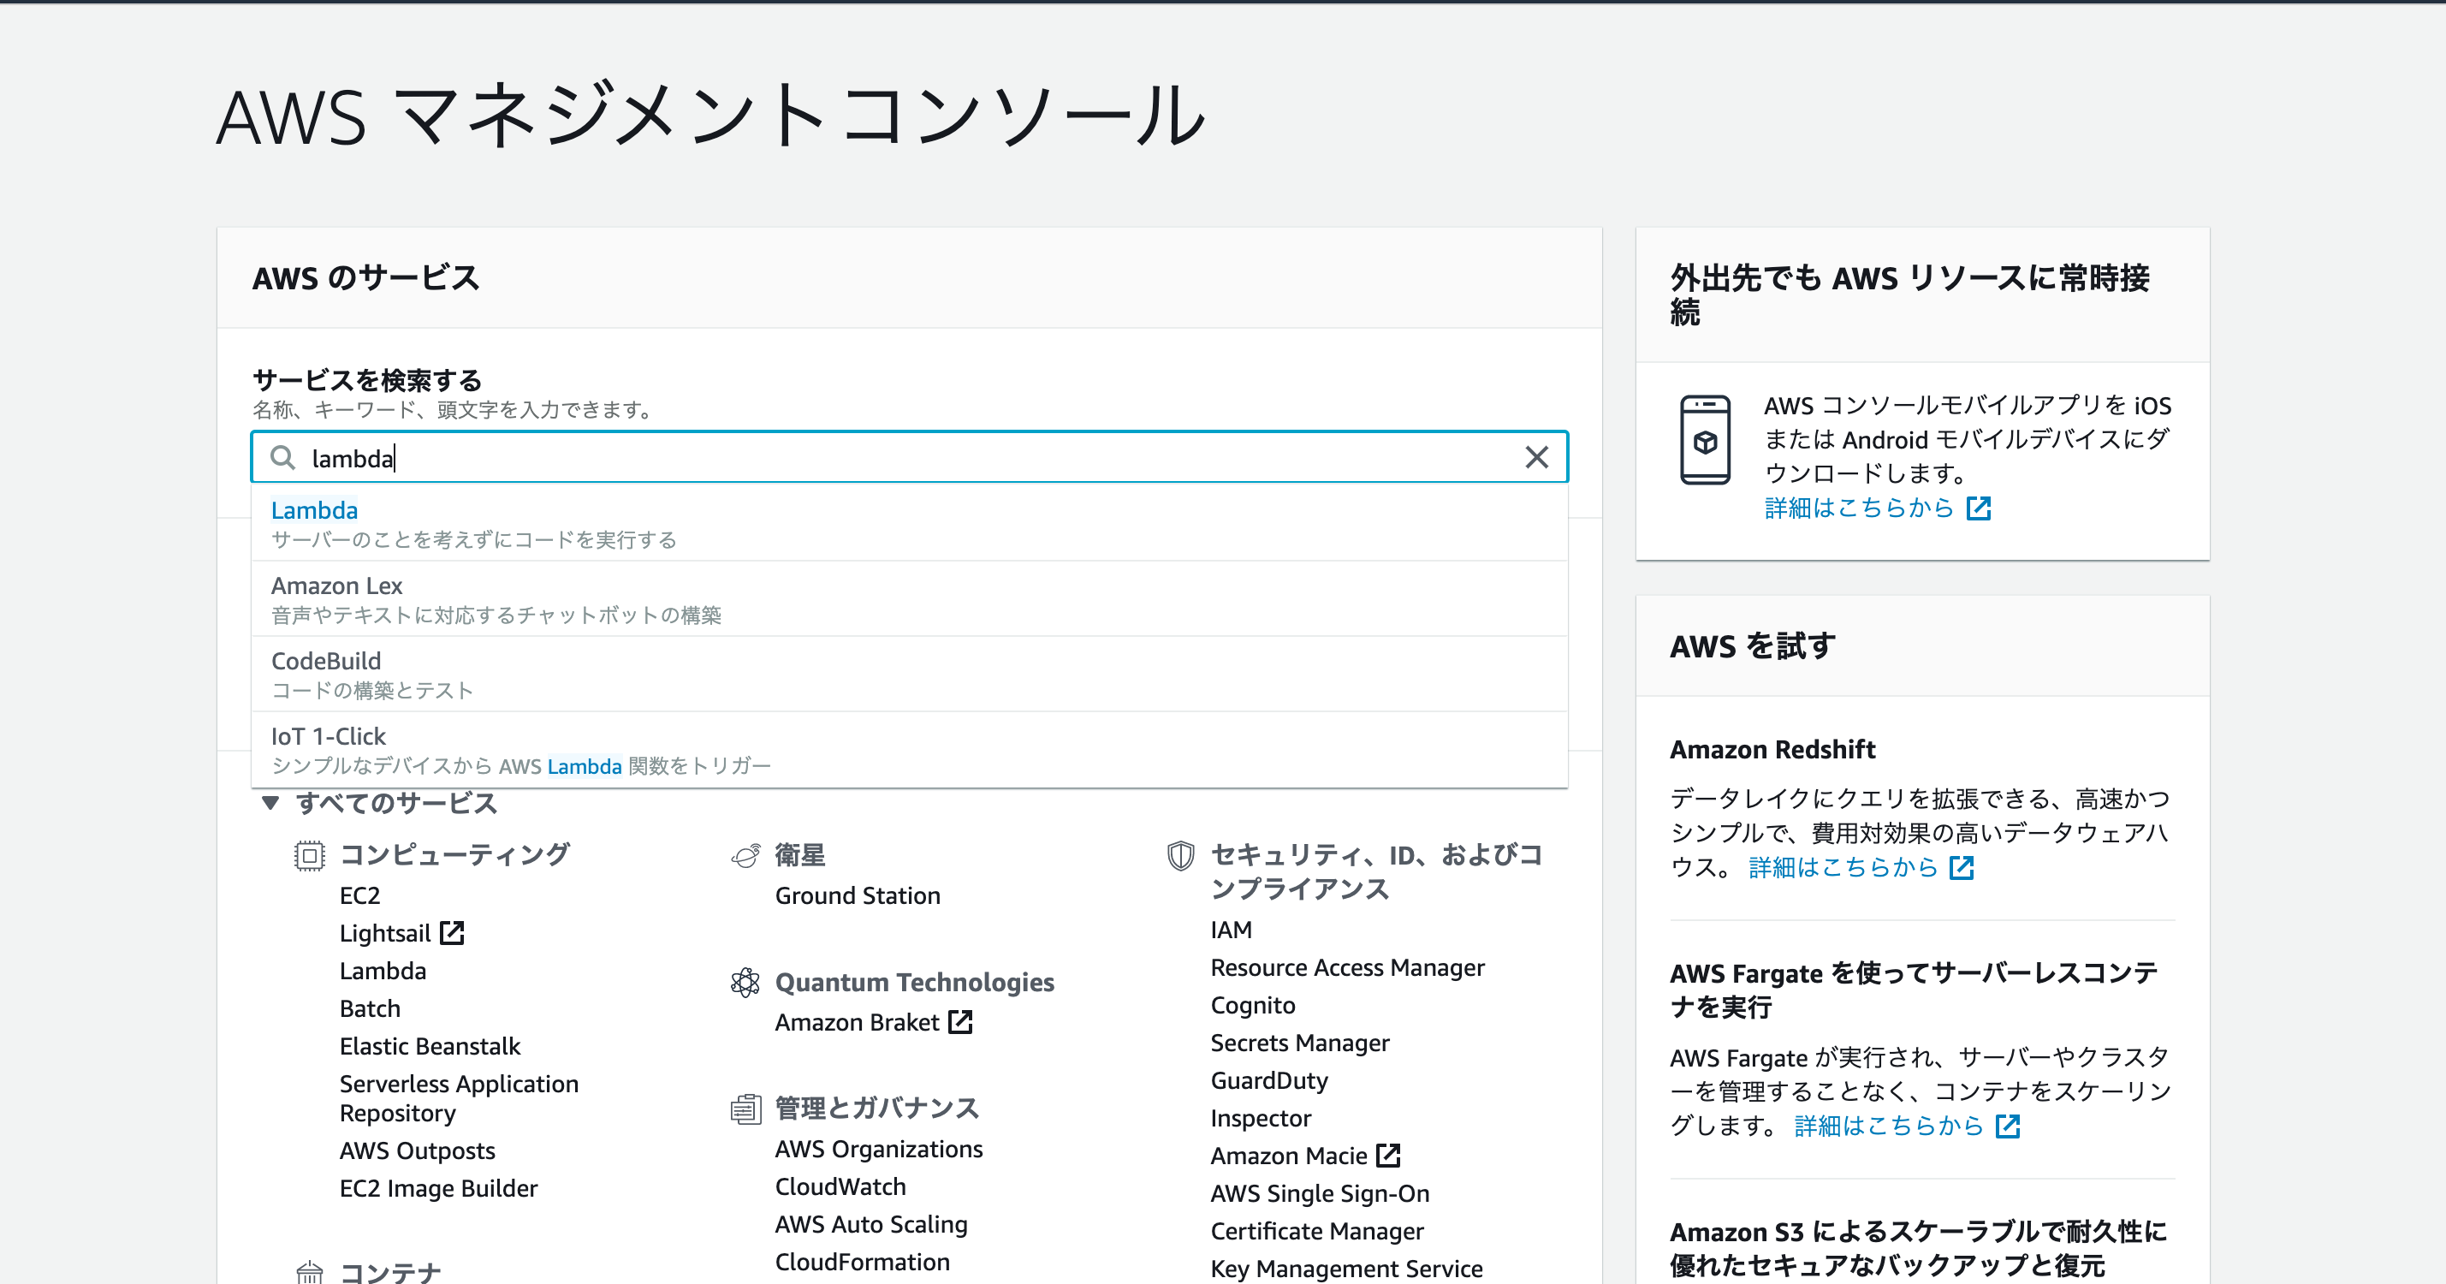This screenshot has height=1284, width=2446.
Task: Open CloudWatch service
Action: pos(840,1187)
